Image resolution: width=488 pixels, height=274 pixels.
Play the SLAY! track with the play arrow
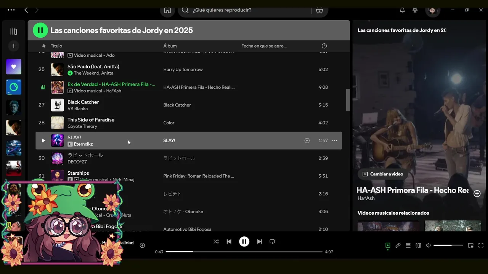click(x=43, y=140)
